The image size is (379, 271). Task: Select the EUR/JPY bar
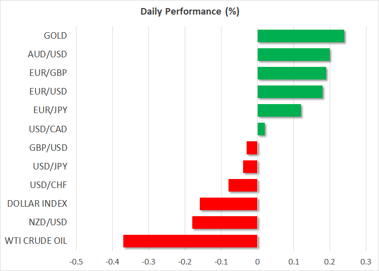pyautogui.click(x=279, y=110)
